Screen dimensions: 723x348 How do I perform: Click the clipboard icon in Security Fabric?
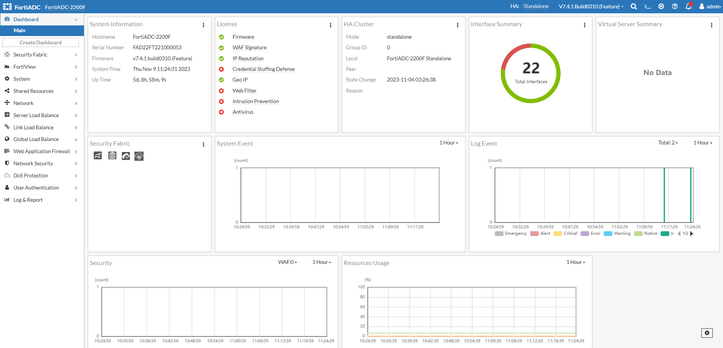coord(112,156)
